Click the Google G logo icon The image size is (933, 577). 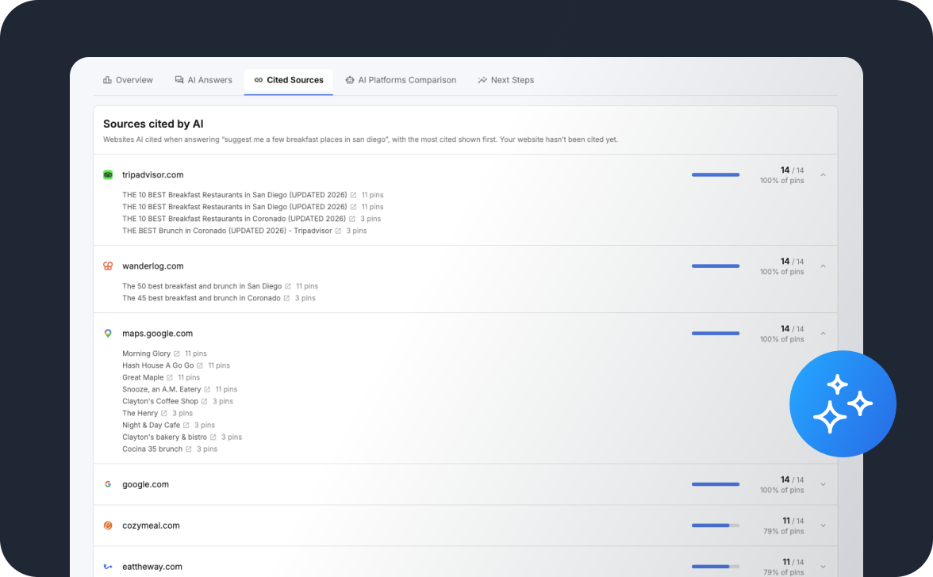[108, 484]
